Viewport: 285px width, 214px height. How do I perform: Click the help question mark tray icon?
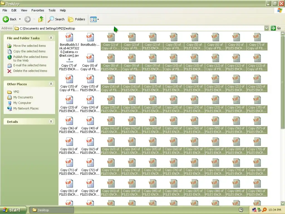point(241,210)
